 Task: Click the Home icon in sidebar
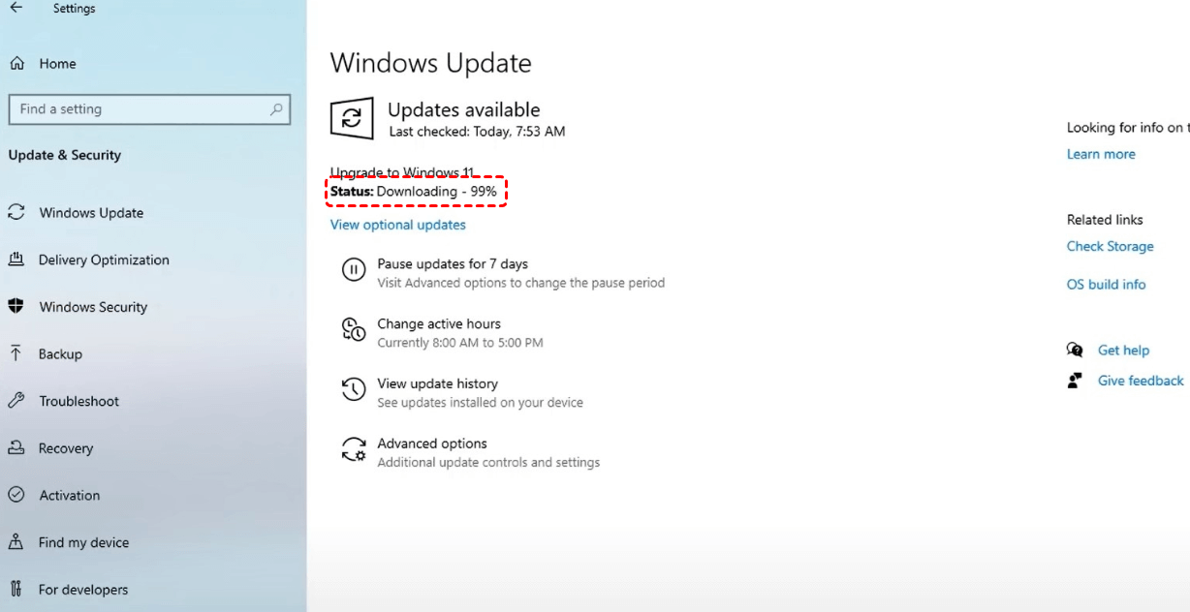(x=16, y=64)
